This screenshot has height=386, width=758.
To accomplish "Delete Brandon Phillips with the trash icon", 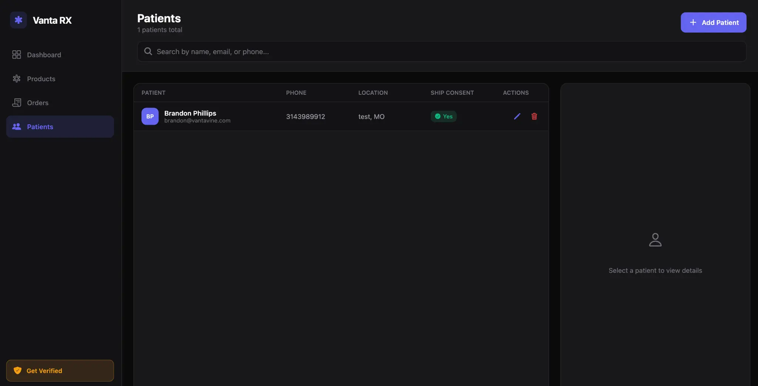I will (534, 116).
